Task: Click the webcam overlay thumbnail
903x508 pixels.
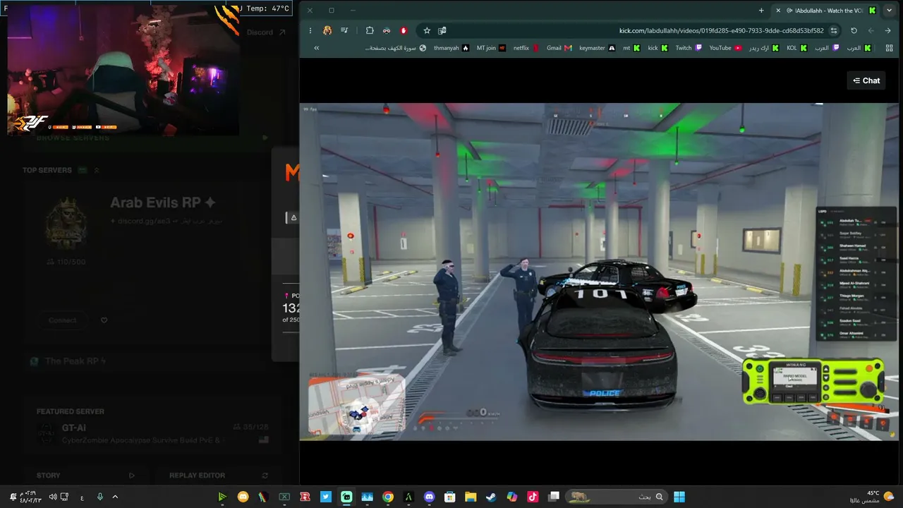Action: (123, 69)
